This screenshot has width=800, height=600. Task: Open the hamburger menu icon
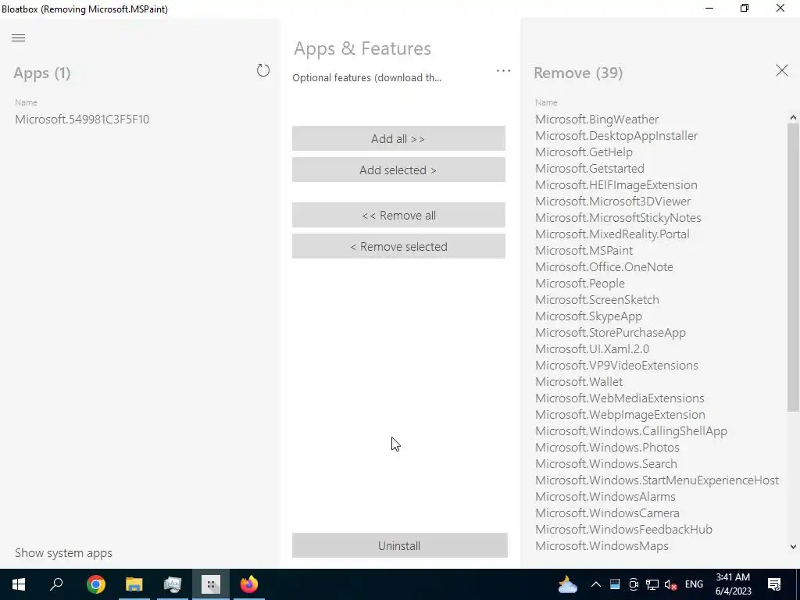point(19,37)
